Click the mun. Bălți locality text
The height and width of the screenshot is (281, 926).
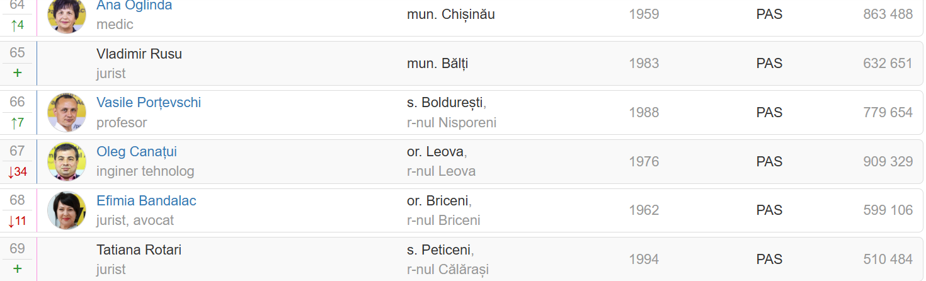(x=437, y=64)
